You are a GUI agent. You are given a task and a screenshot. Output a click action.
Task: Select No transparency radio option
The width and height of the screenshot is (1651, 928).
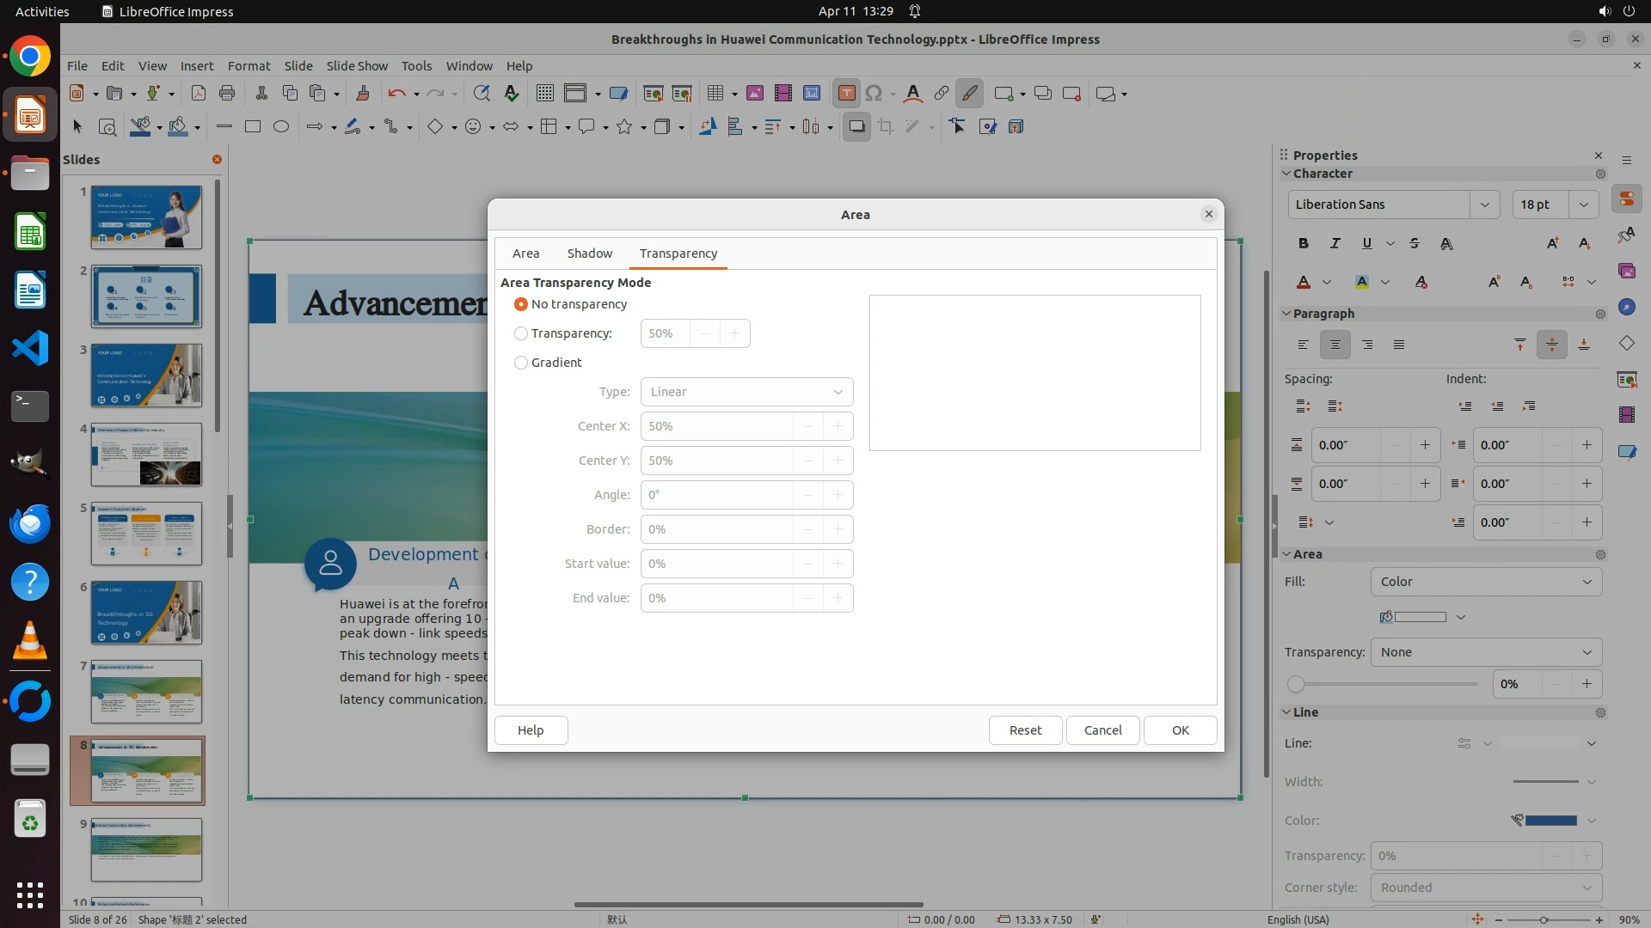click(521, 304)
